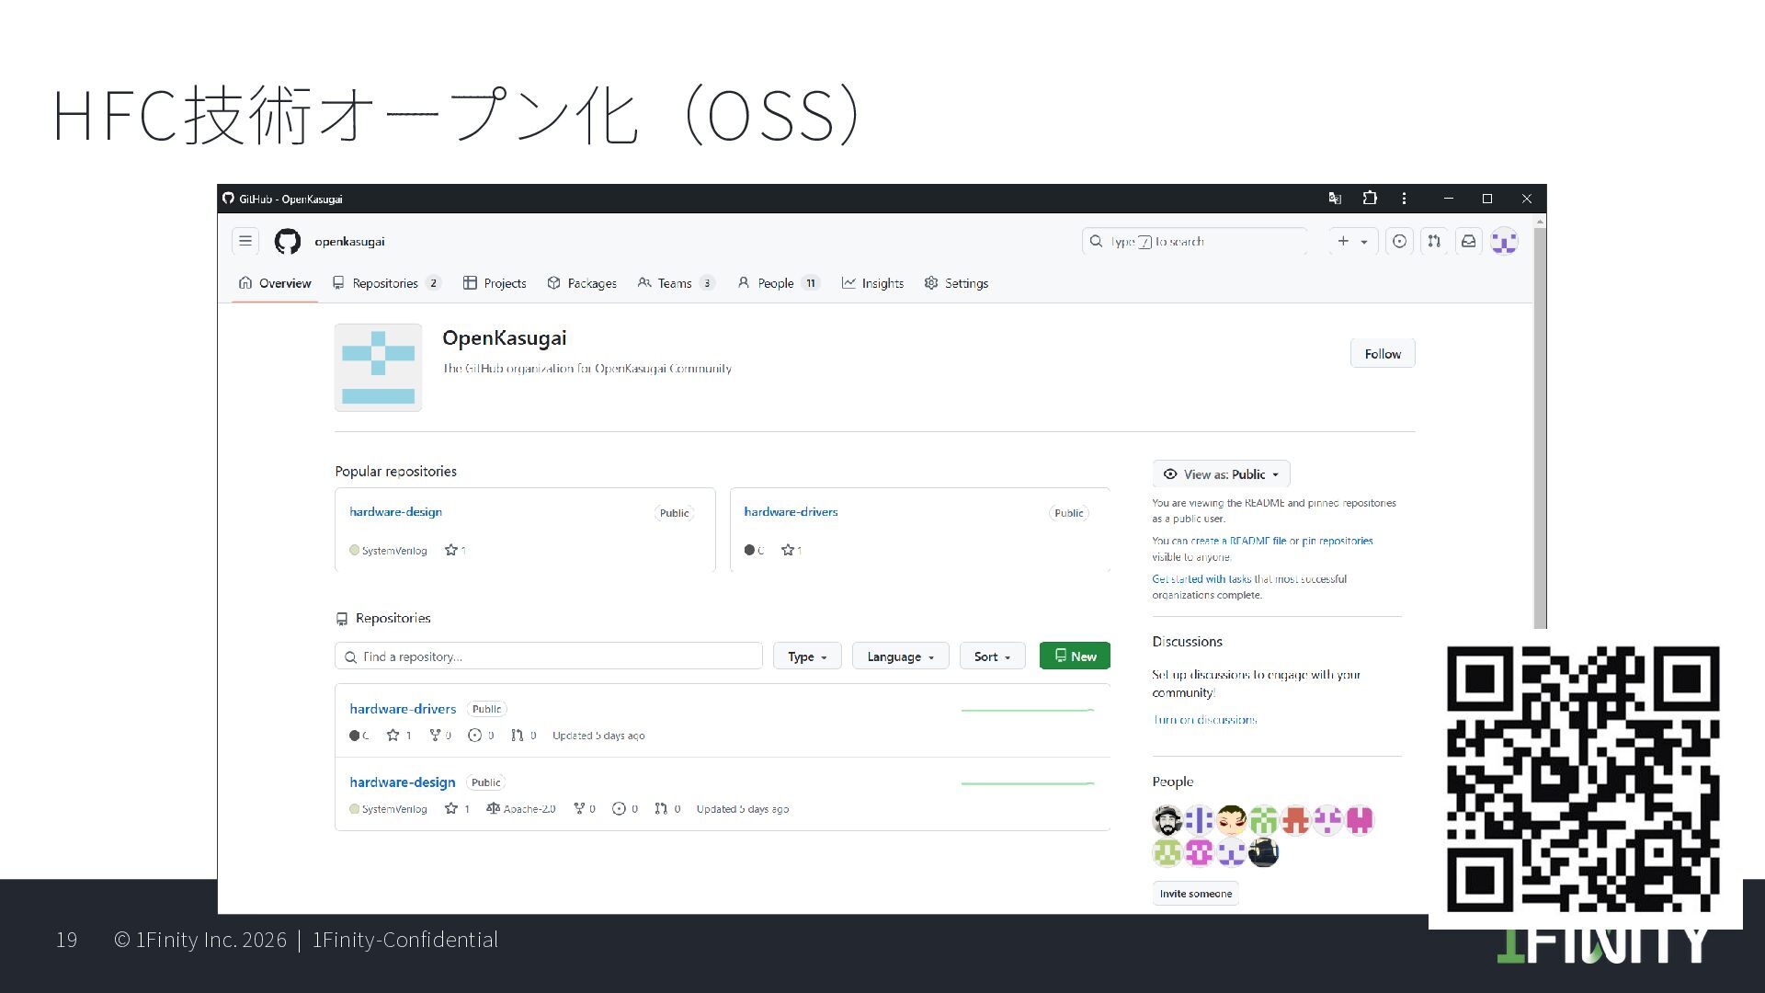Open browser three-dot menu
1765x993 pixels.
tap(1404, 199)
